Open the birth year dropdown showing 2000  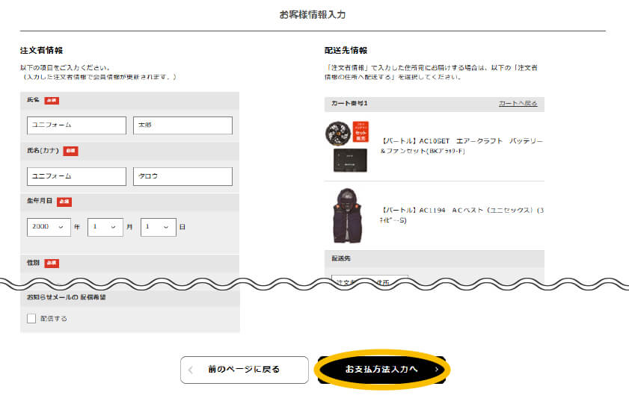49,227
